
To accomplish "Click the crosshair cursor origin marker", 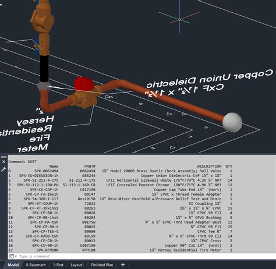I will (x=179, y=19).
